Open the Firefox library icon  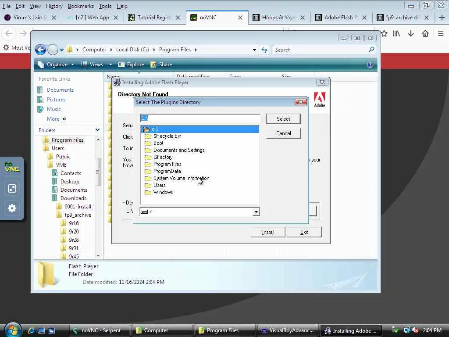[396, 33]
